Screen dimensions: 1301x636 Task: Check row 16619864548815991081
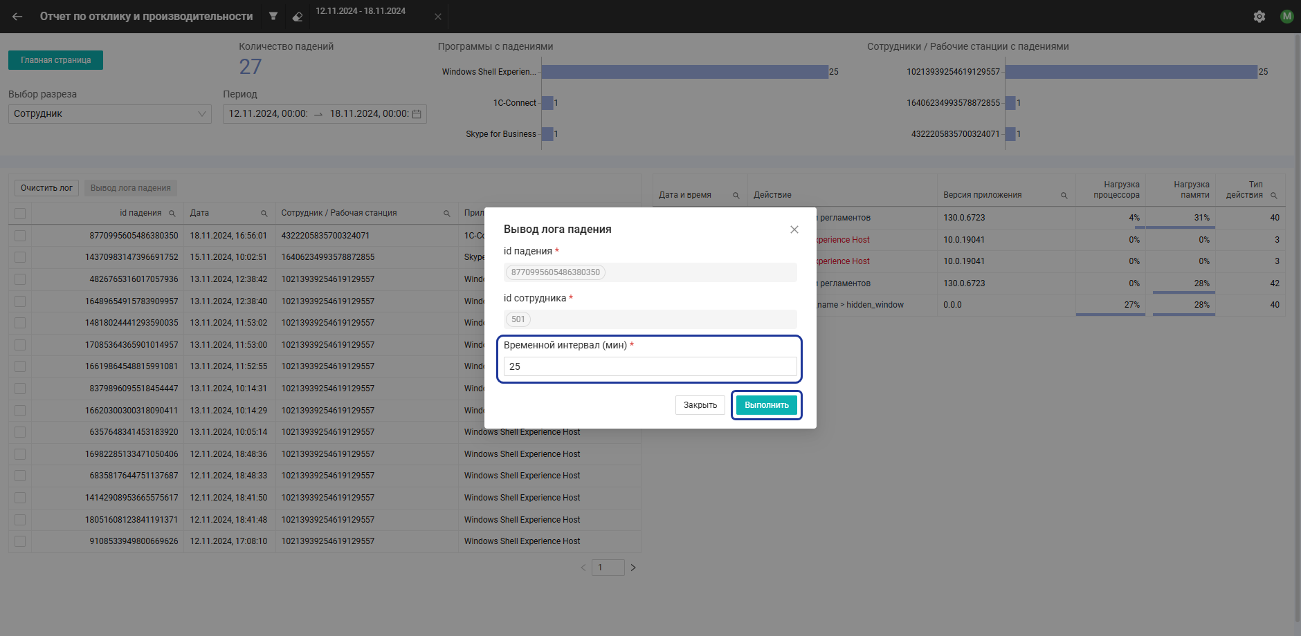[20, 366]
